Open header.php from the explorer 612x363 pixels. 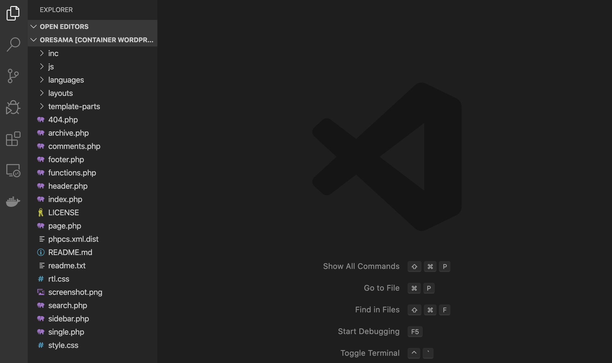click(x=68, y=186)
